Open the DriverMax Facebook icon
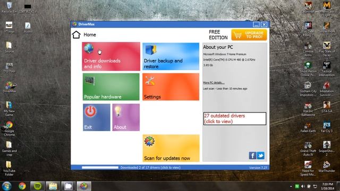 pos(253,155)
